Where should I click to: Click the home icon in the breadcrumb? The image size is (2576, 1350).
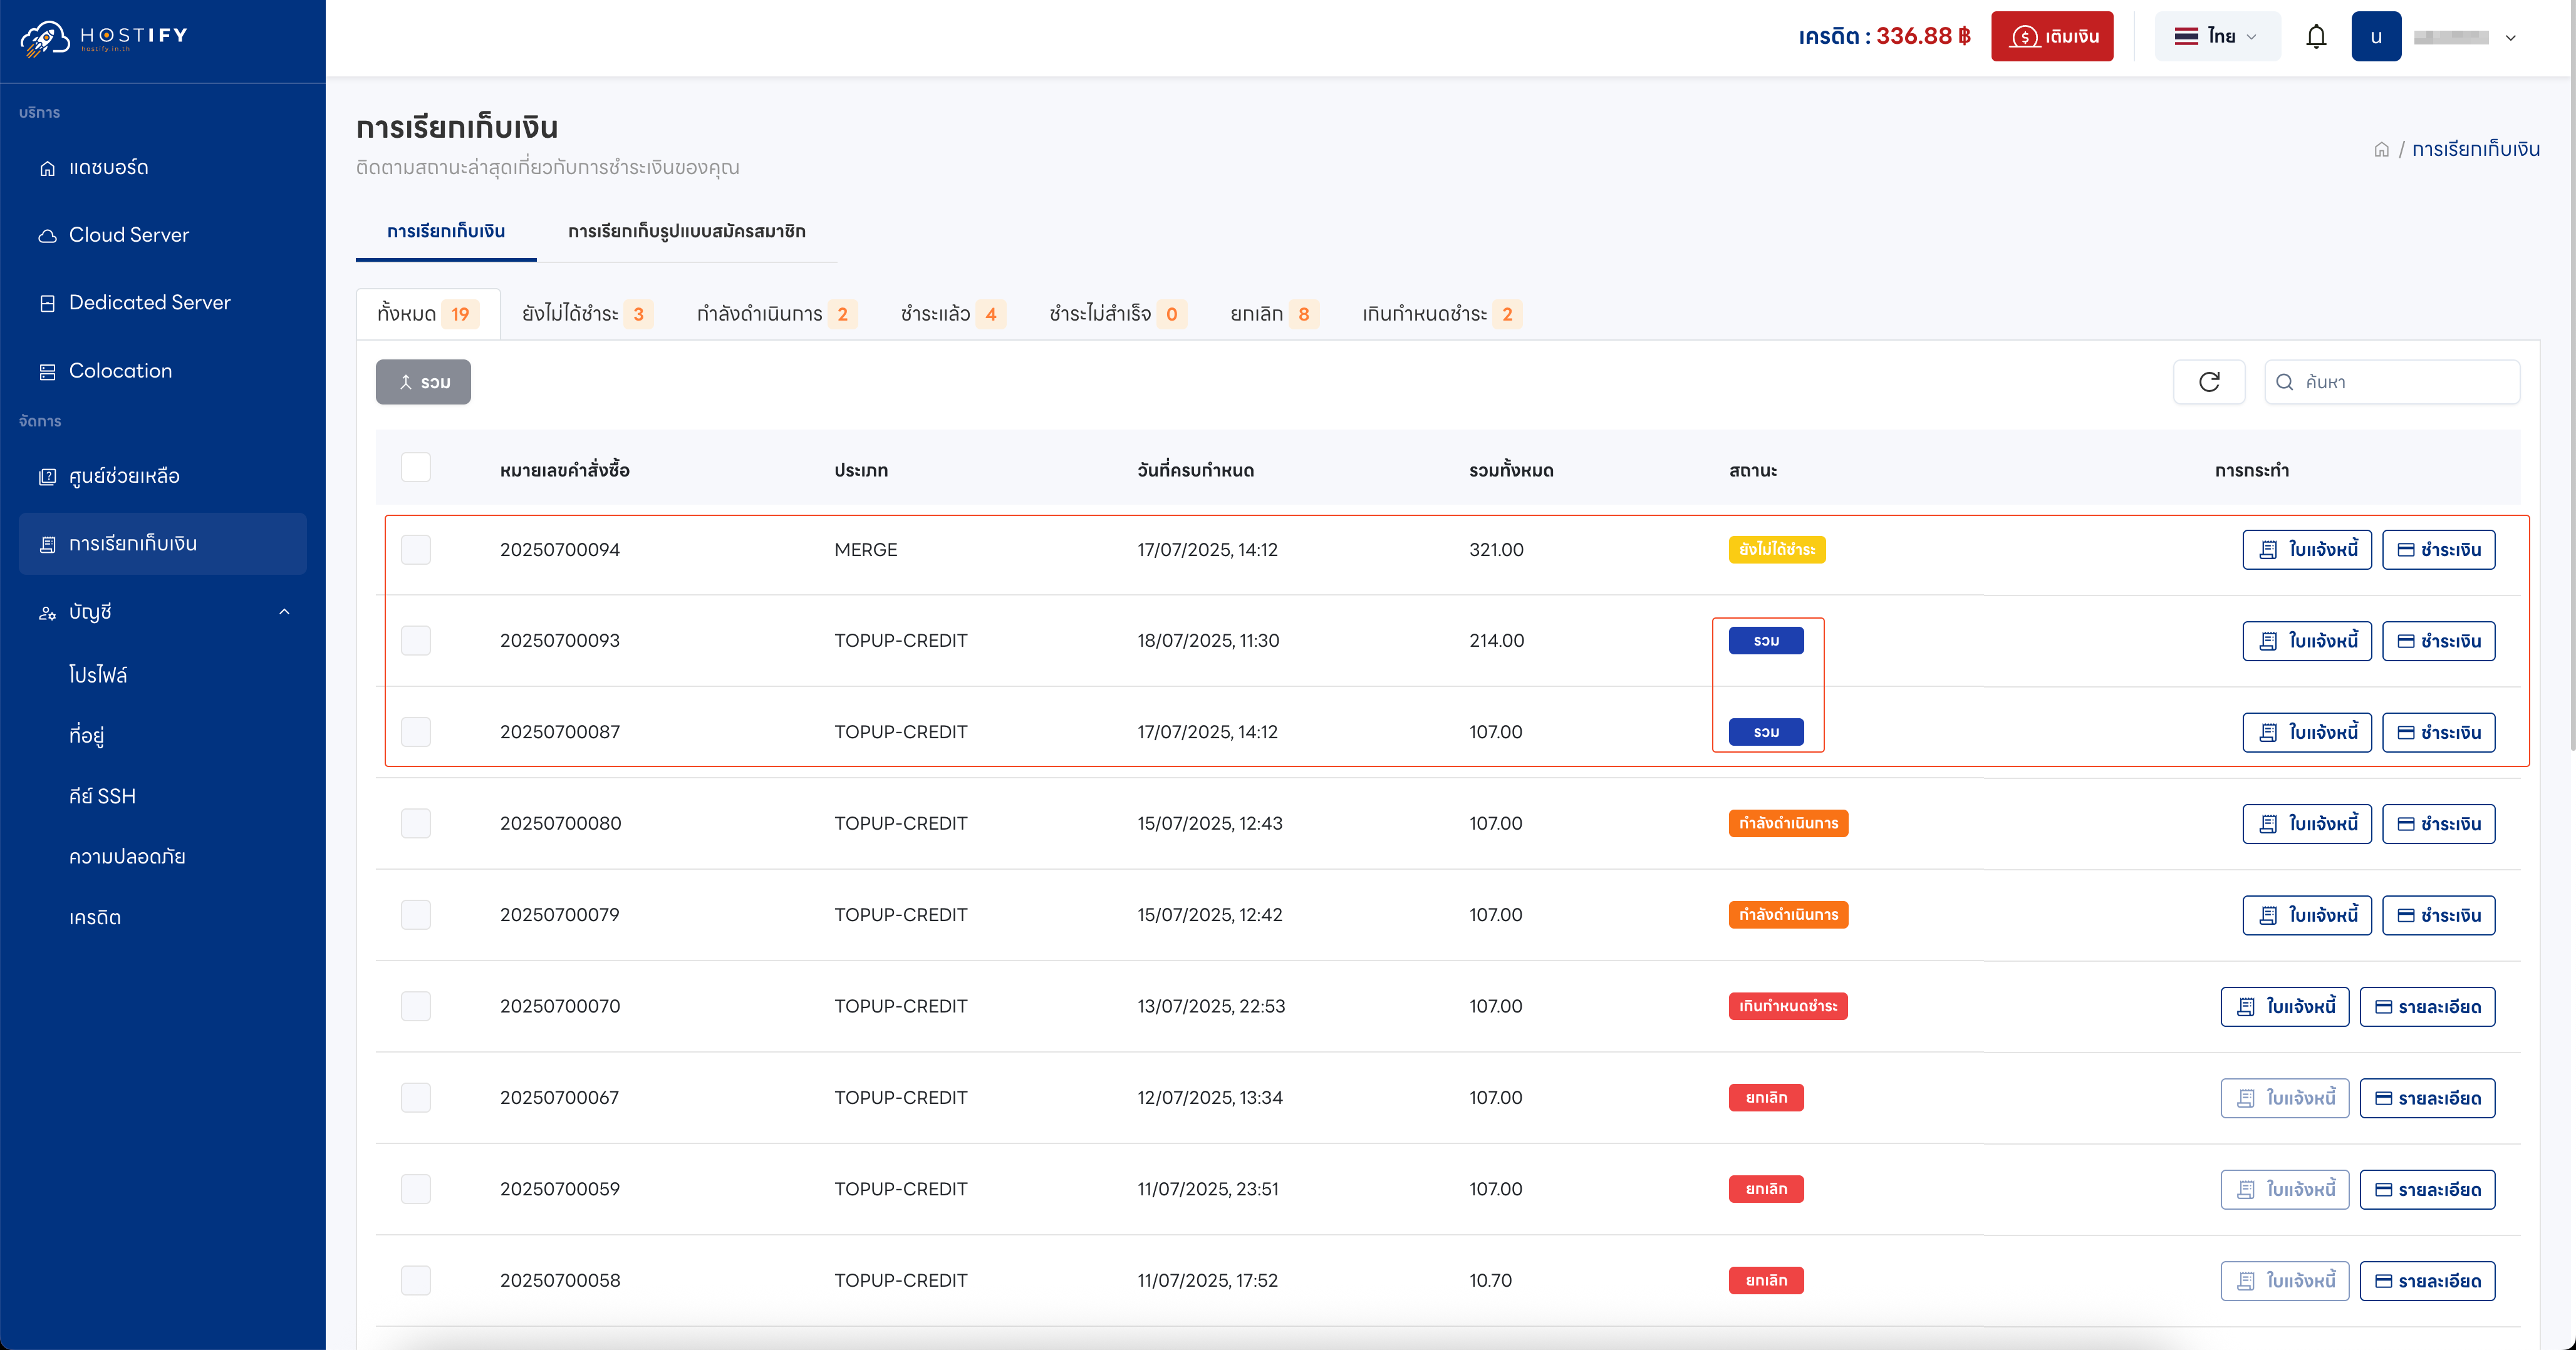tap(2381, 150)
